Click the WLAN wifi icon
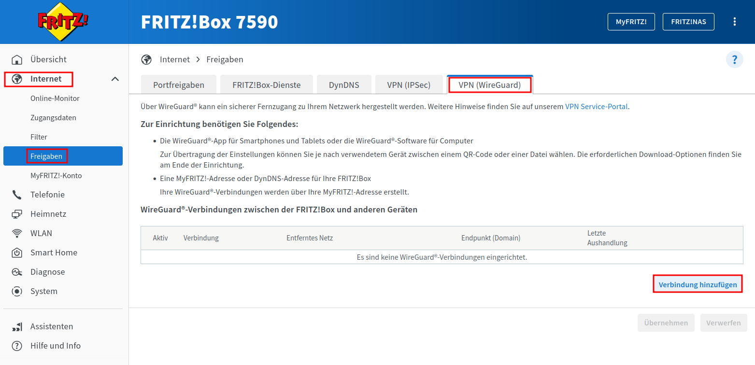Viewport: 755px width, 365px height. click(x=17, y=233)
